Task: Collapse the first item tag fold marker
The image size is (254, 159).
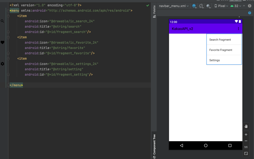Action: [8, 16]
